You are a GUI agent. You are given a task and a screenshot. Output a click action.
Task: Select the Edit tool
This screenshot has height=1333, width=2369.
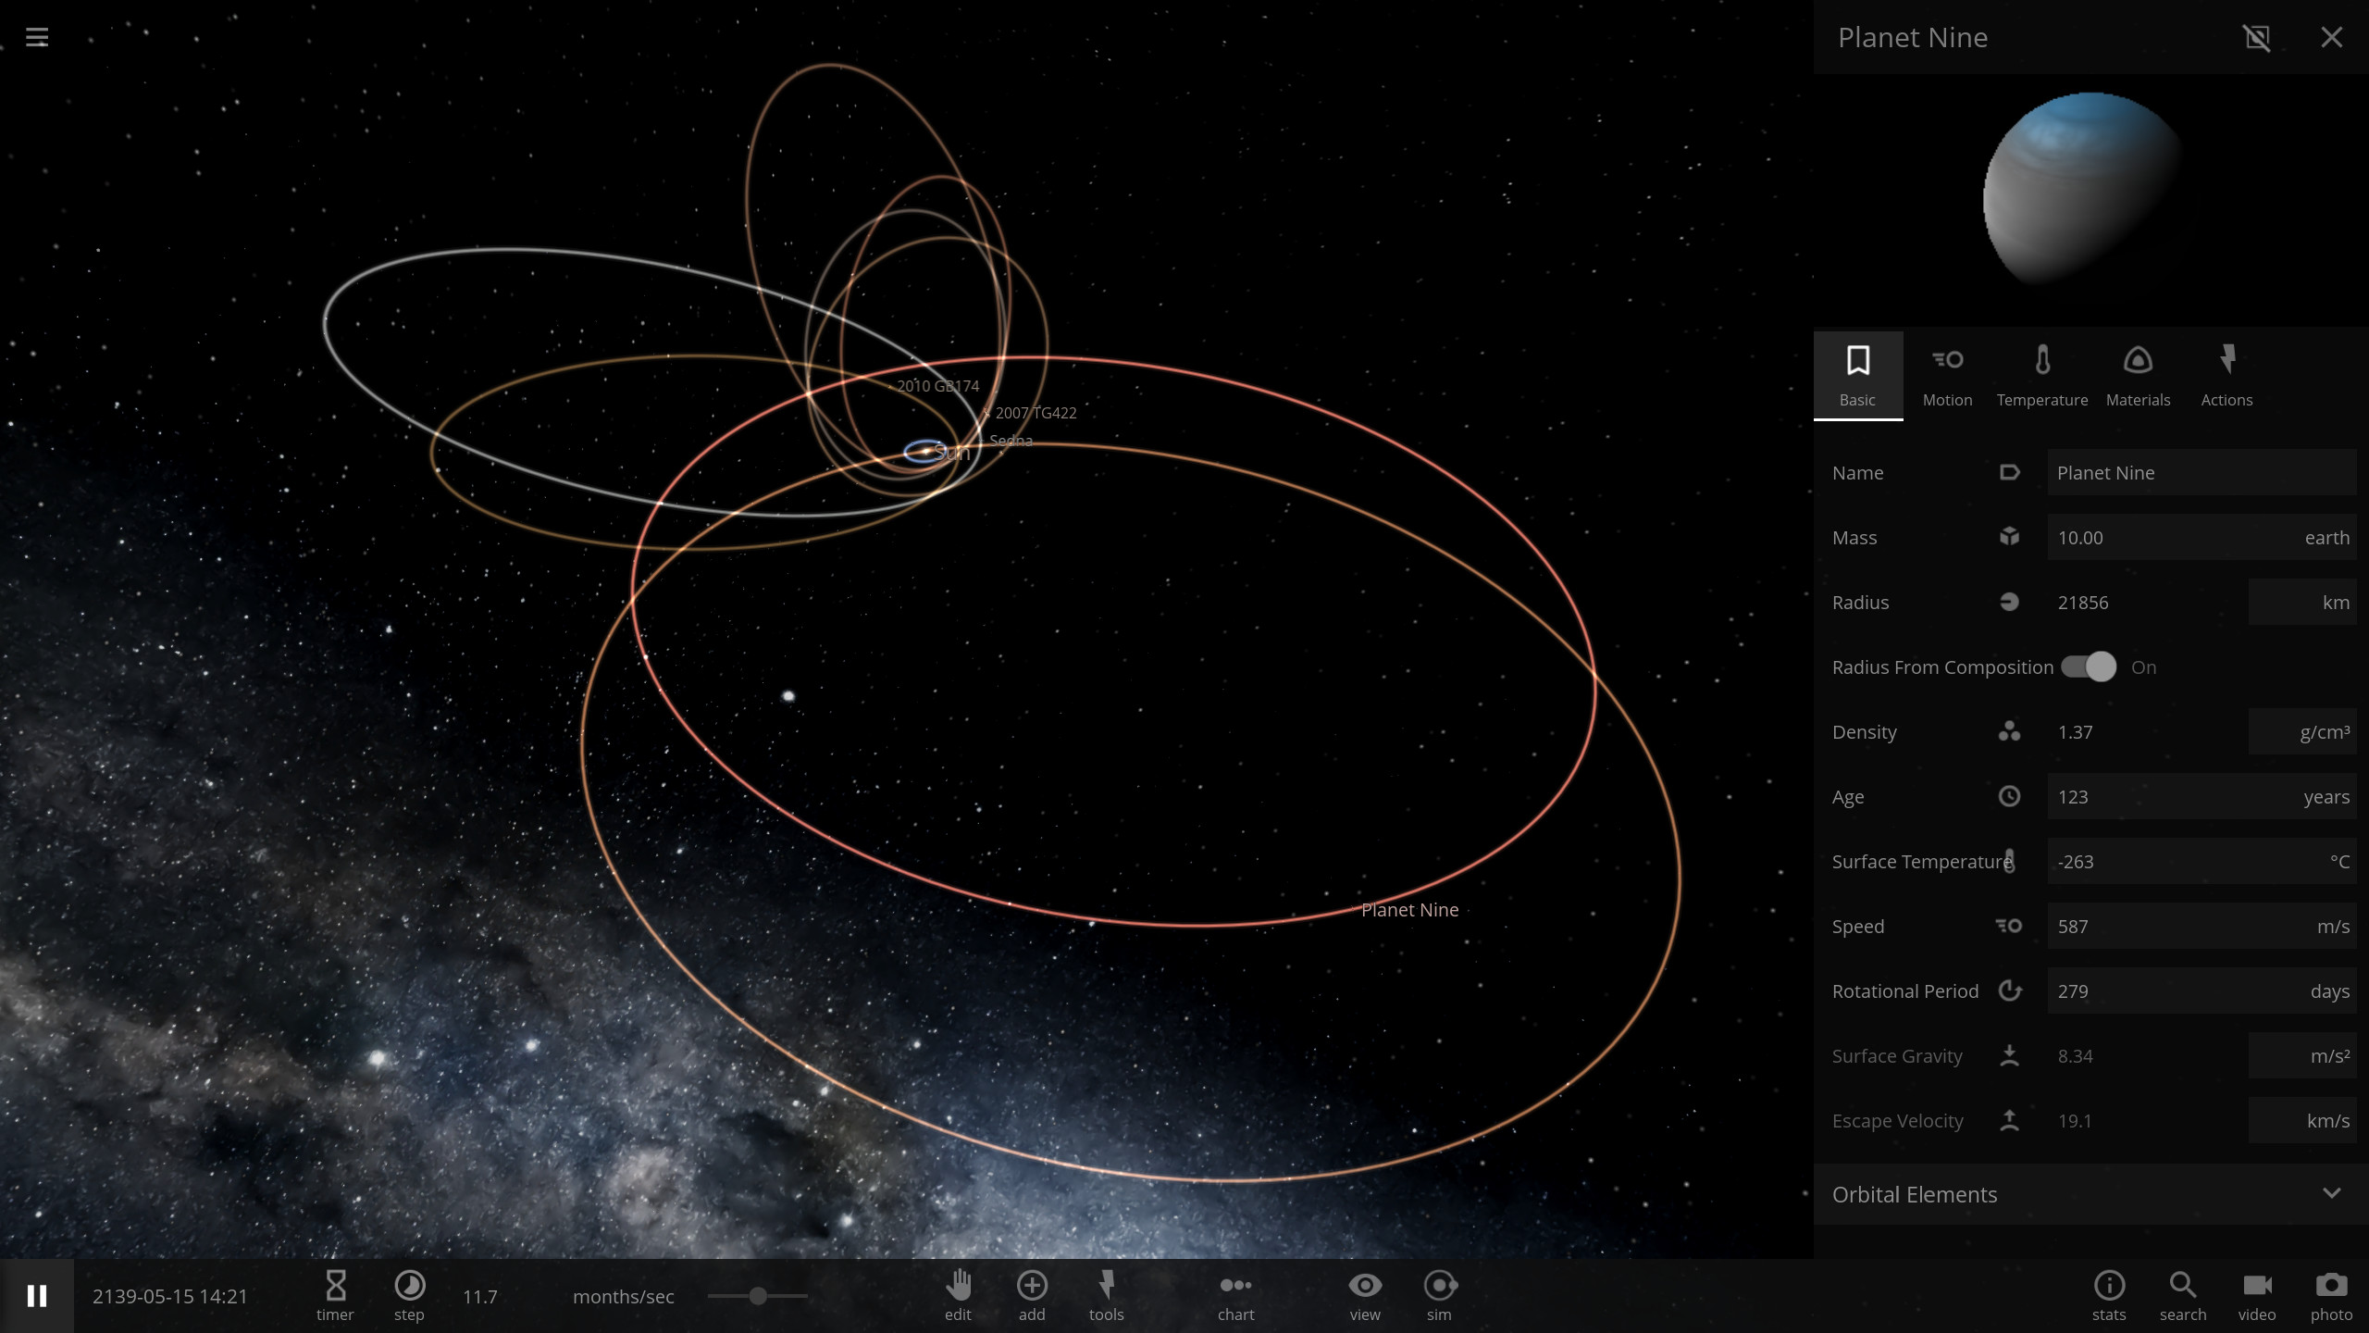(x=959, y=1294)
